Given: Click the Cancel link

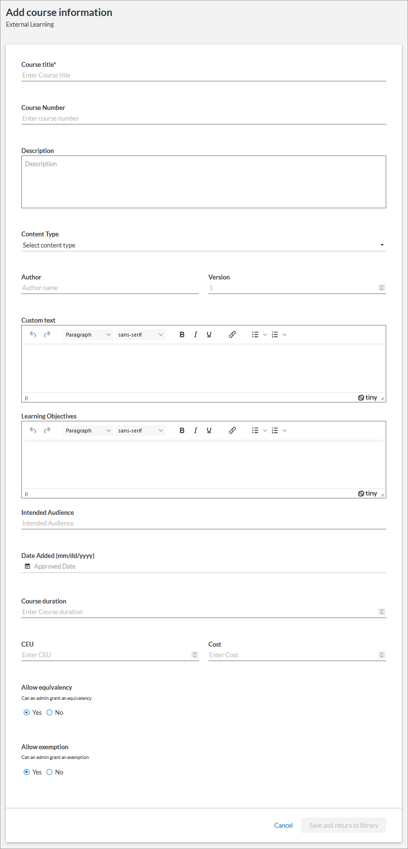Looking at the screenshot, I should (283, 825).
